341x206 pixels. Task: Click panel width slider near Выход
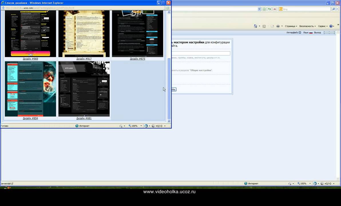point(329,33)
